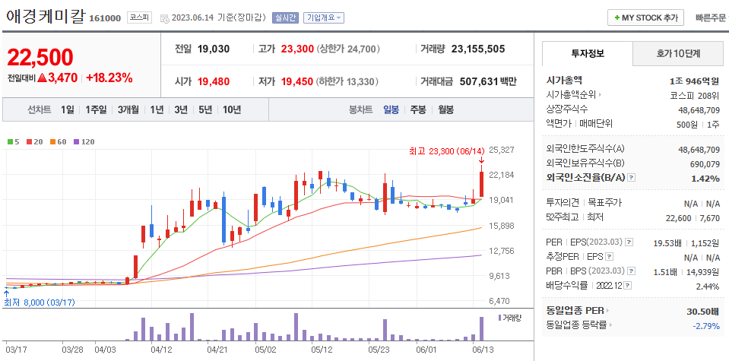729x361 pixels.
Task: Switch to the 투자정보 tab
Action: [588, 53]
